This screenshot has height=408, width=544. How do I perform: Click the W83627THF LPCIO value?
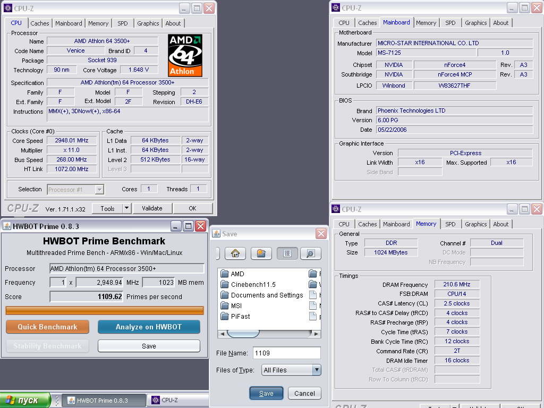pos(455,86)
